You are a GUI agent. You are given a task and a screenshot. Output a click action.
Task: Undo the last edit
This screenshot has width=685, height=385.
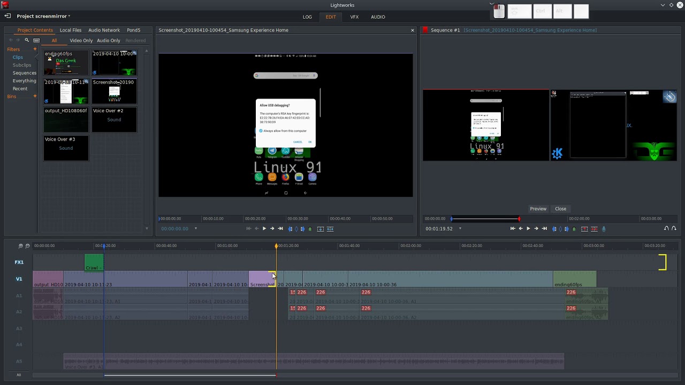pyautogui.click(x=666, y=228)
